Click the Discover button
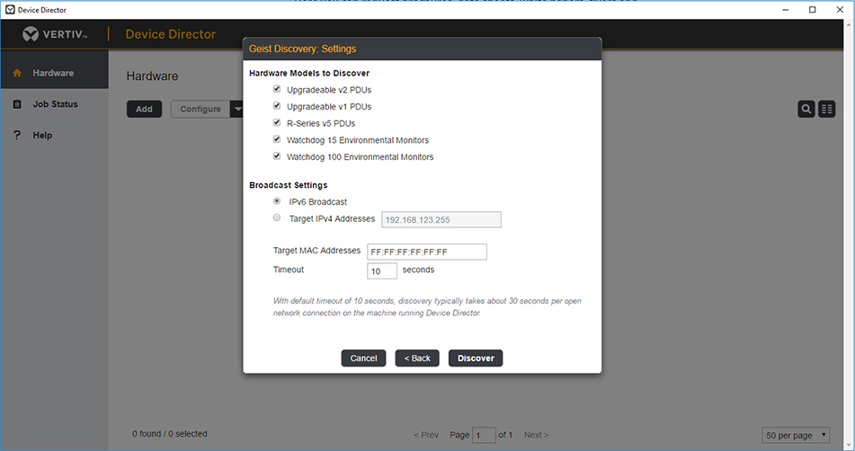This screenshot has width=855, height=451. coord(476,358)
